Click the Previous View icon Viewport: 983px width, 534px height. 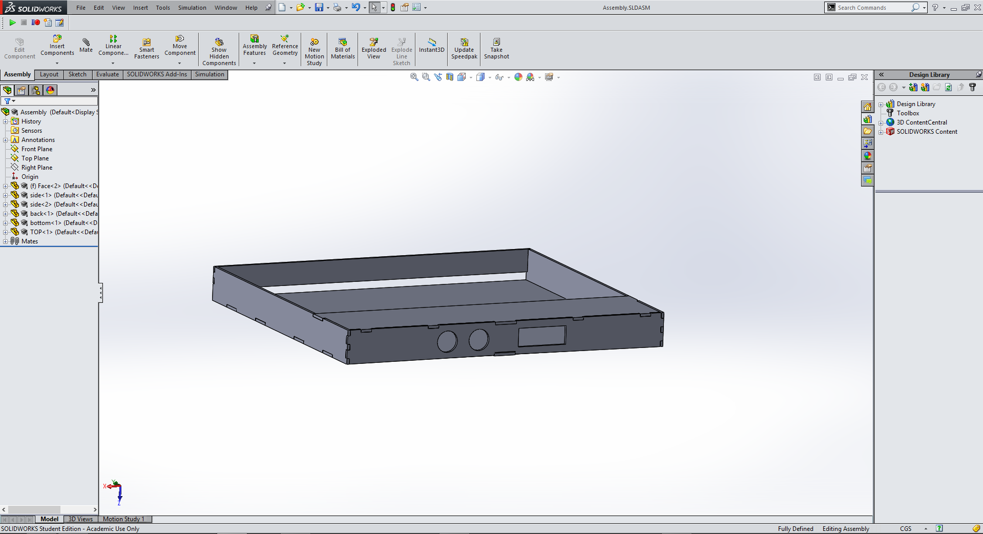tap(438, 77)
